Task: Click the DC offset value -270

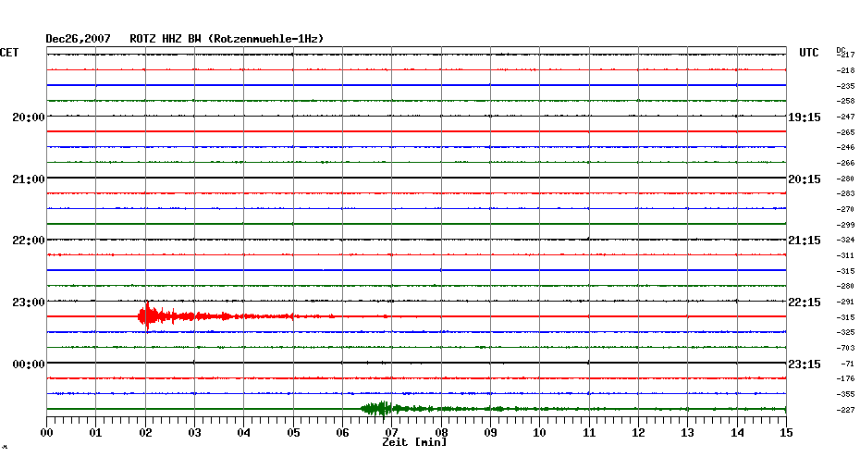Action: coord(845,209)
